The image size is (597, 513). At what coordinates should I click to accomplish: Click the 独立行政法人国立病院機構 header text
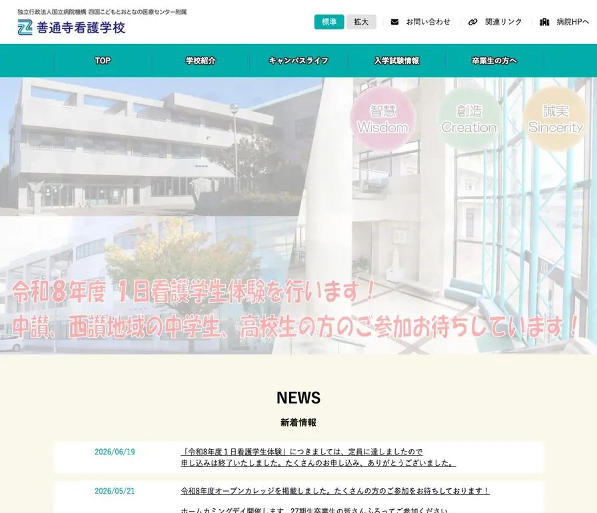pyautogui.click(x=102, y=12)
